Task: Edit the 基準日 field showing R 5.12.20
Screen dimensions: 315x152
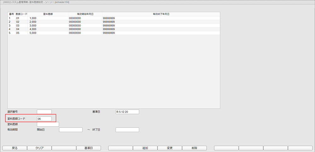Action: 127,112
